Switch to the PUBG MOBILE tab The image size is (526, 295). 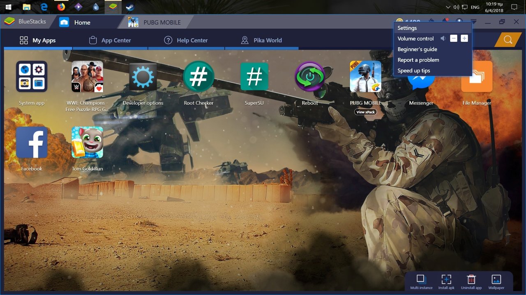click(x=155, y=22)
